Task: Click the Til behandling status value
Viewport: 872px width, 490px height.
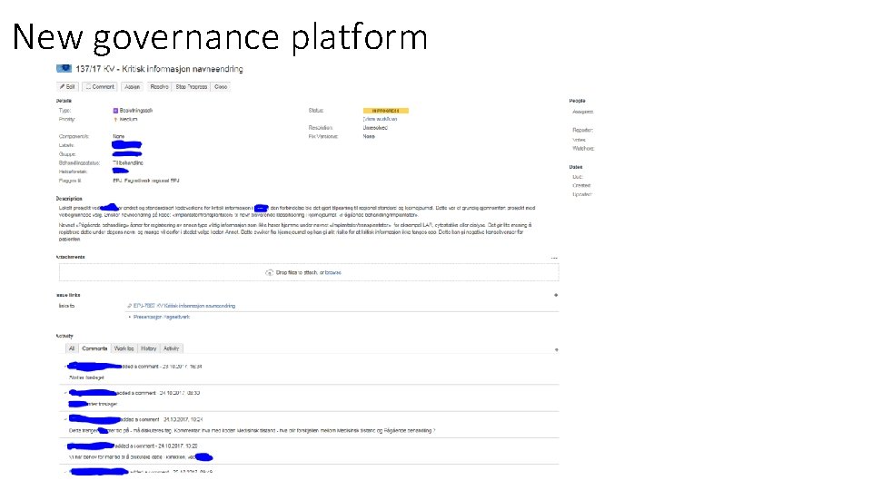Action: click(x=128, y=162)
